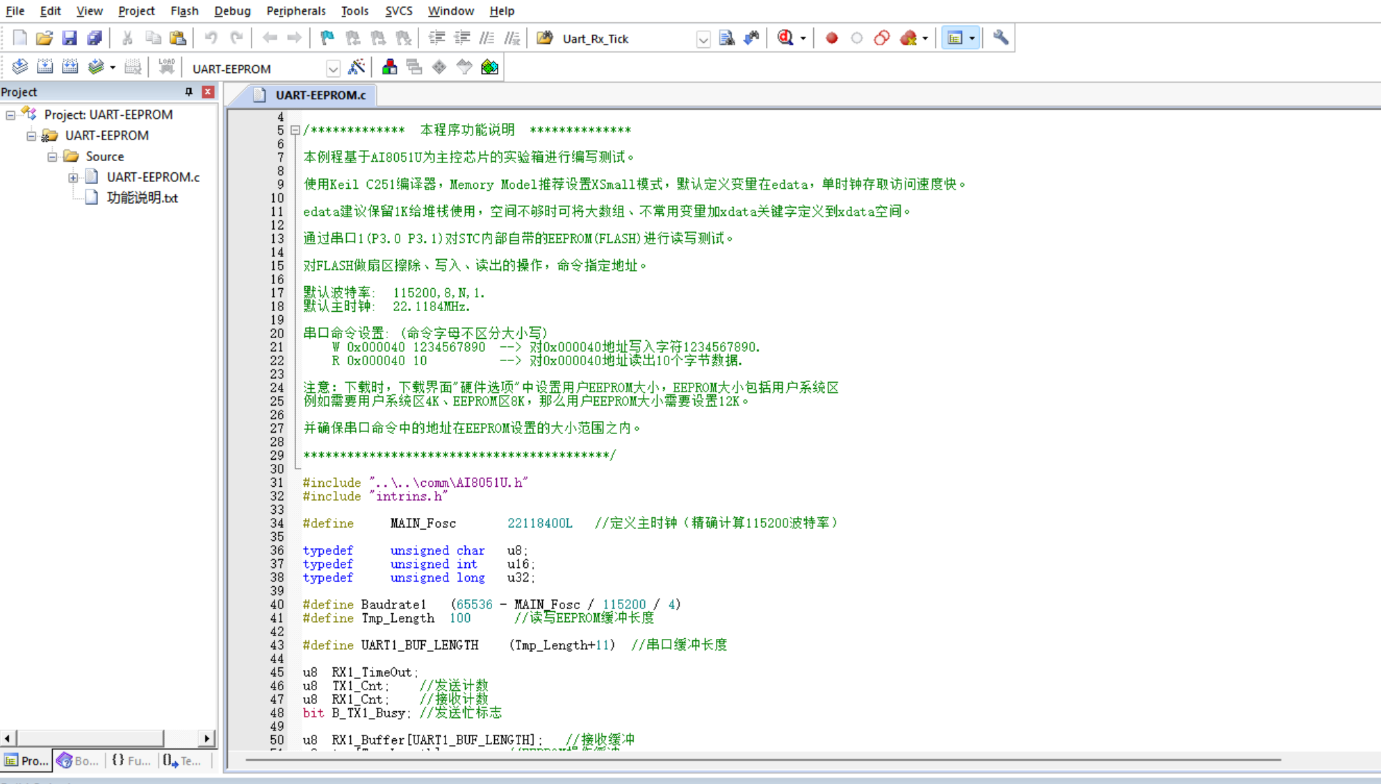
Task: Click the Build target icon
Action: [44, 67]
